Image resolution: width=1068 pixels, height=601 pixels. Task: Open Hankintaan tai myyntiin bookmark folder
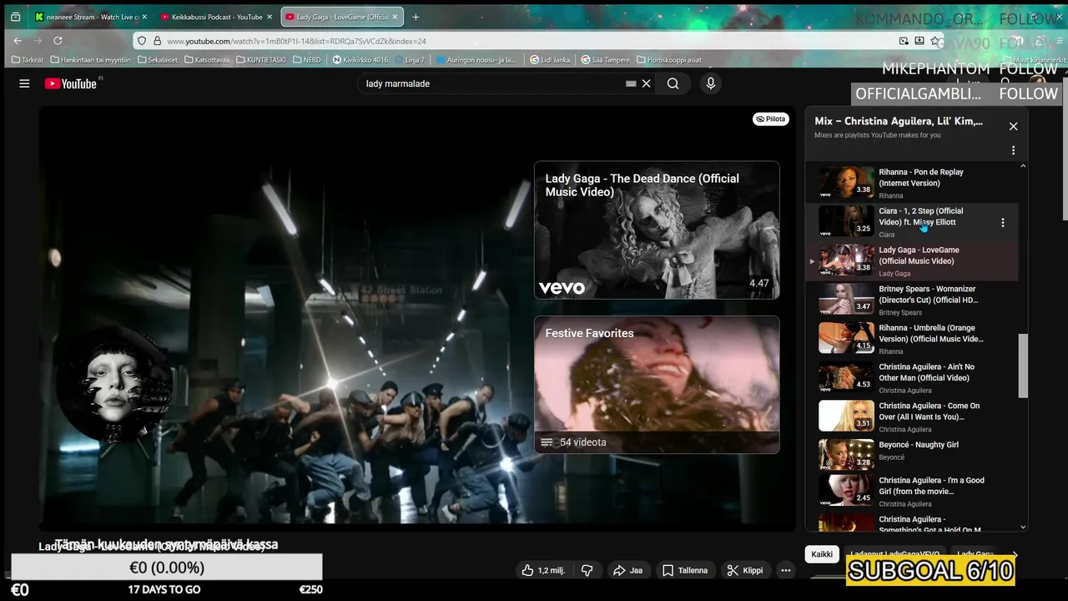[91, 60]
